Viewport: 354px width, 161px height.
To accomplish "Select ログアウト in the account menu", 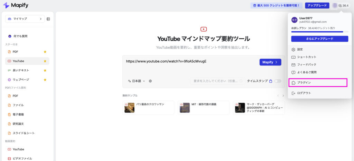I will (x=304, y=93).
